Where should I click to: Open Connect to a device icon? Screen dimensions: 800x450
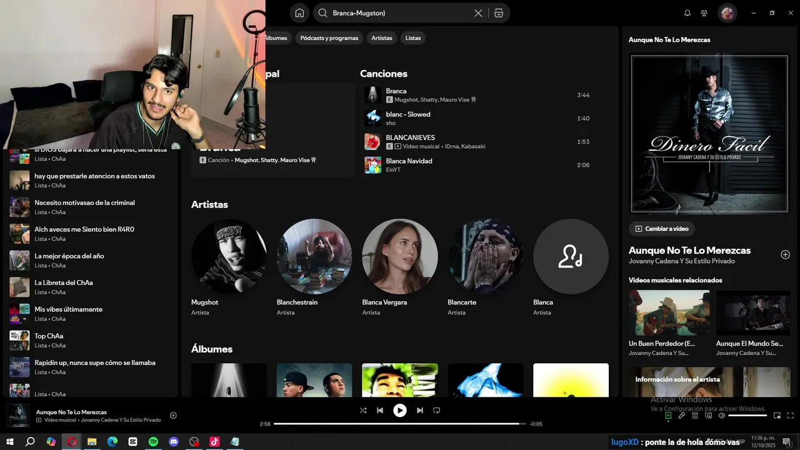(x=708, y=416)
